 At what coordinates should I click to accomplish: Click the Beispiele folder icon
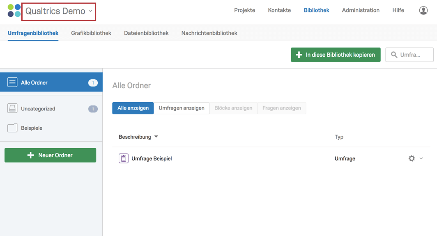[12, 128]
